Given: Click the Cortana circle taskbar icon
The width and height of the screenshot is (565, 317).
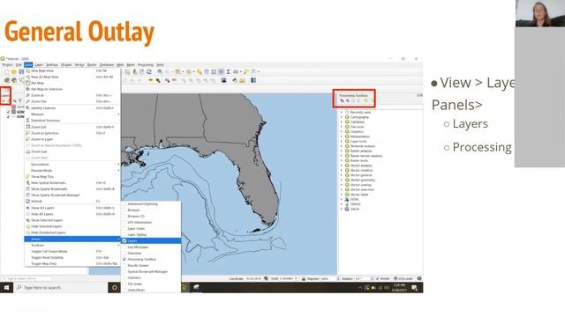Looking at the screenshot, I should (114, 288).
